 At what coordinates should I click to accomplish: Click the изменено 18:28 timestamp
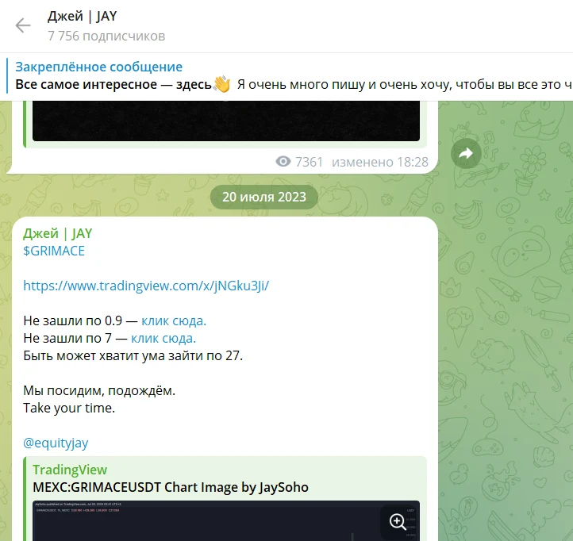[x=379, y=162]
